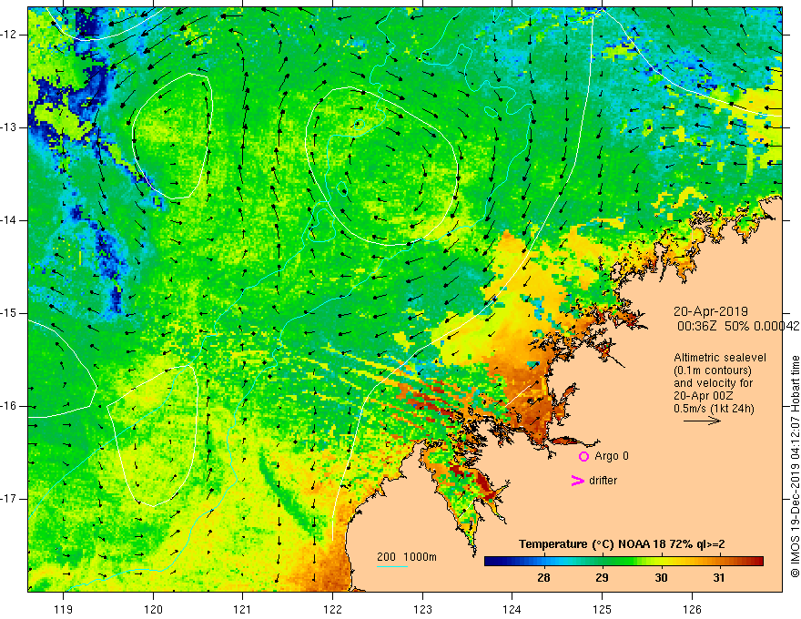Click the 'and velocity for' caption line
This screenshot has height=619, width=801.
click(713, 383)
